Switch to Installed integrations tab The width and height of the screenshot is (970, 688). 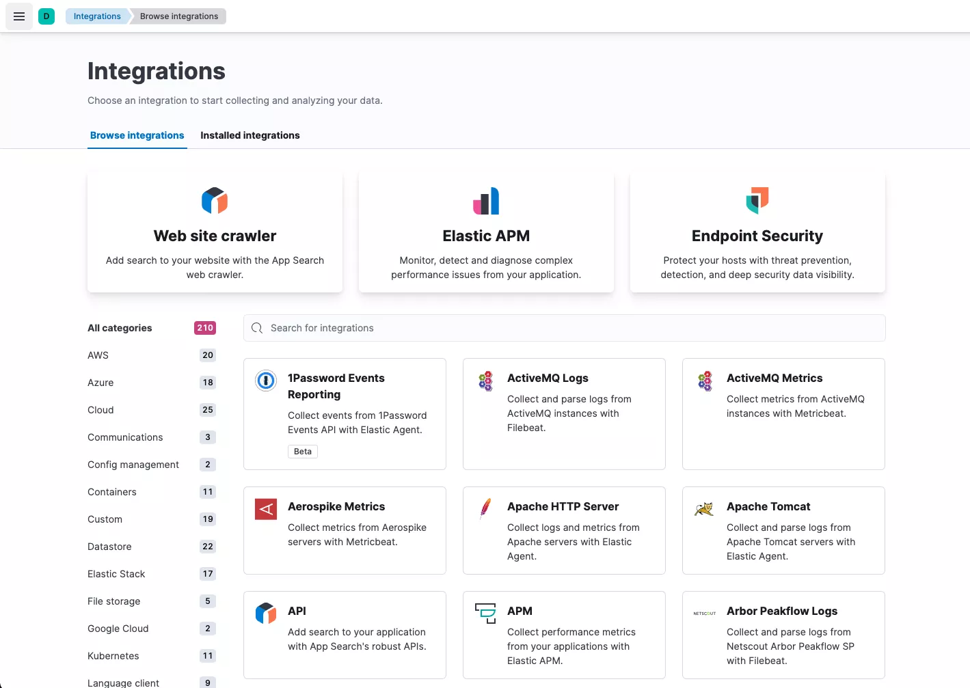pyautogui.click(x=250, y=135)
